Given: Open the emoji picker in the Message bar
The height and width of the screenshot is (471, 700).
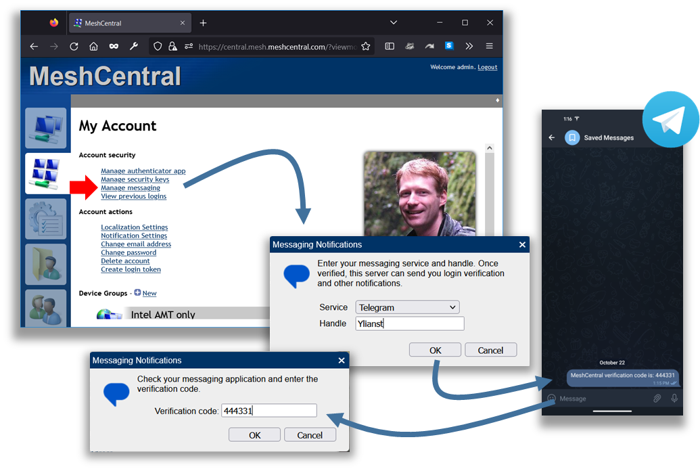Looking at the screenshot, I should 553,399.
